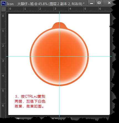The image size is (119, 123).
Task: Click the 6 mark on vertical ruler
Action: (3, 106)
